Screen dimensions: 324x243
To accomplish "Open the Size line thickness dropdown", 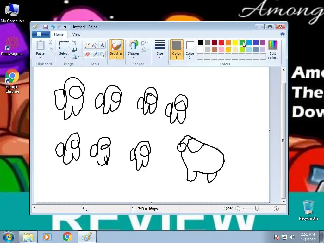I will (160, 49).
